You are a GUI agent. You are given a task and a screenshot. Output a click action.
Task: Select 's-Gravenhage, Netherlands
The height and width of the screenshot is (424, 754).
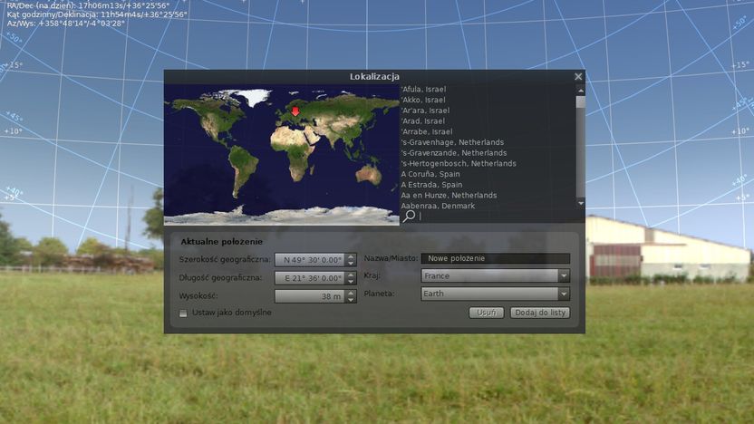pyautogui.click(x=452, y=142)
